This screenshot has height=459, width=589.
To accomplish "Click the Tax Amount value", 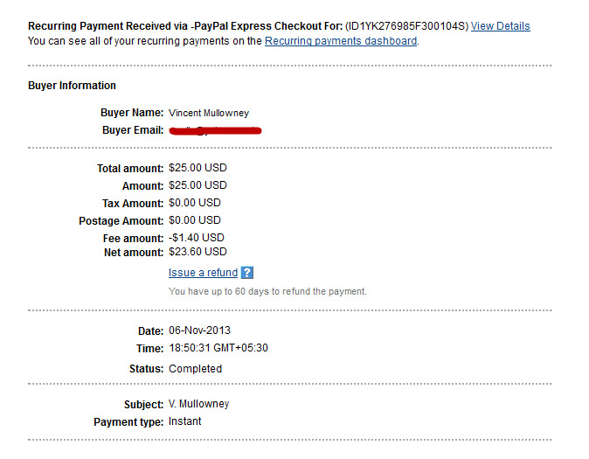I will 195,203.
